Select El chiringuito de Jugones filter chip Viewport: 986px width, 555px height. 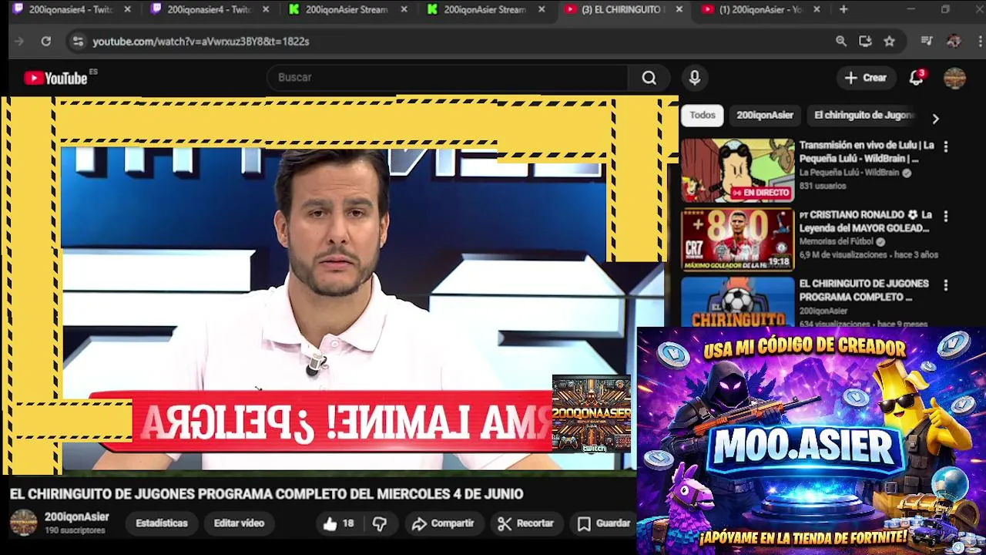[x=864, y=116]
